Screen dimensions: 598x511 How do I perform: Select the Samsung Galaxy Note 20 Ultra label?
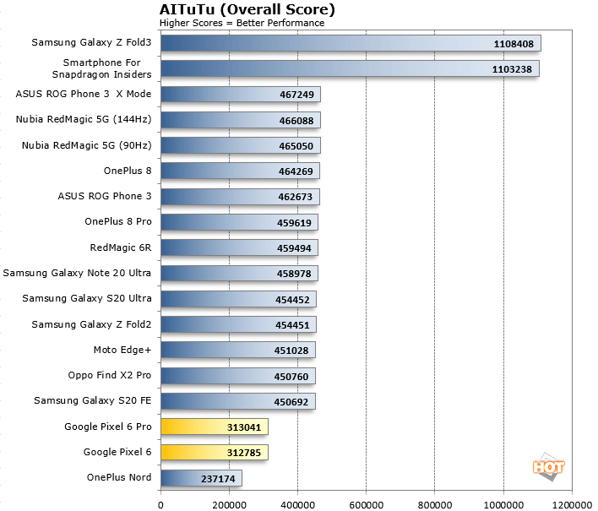(x=77, y=273)
